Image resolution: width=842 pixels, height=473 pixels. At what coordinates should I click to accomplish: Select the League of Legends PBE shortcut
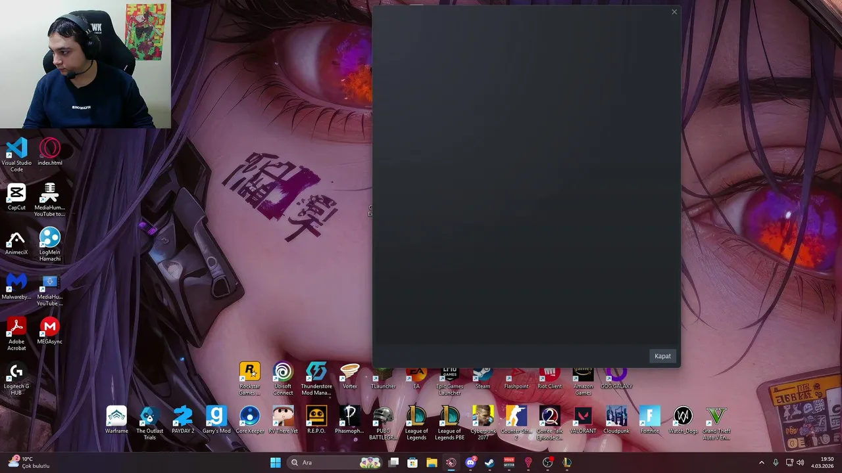(450, 423)
